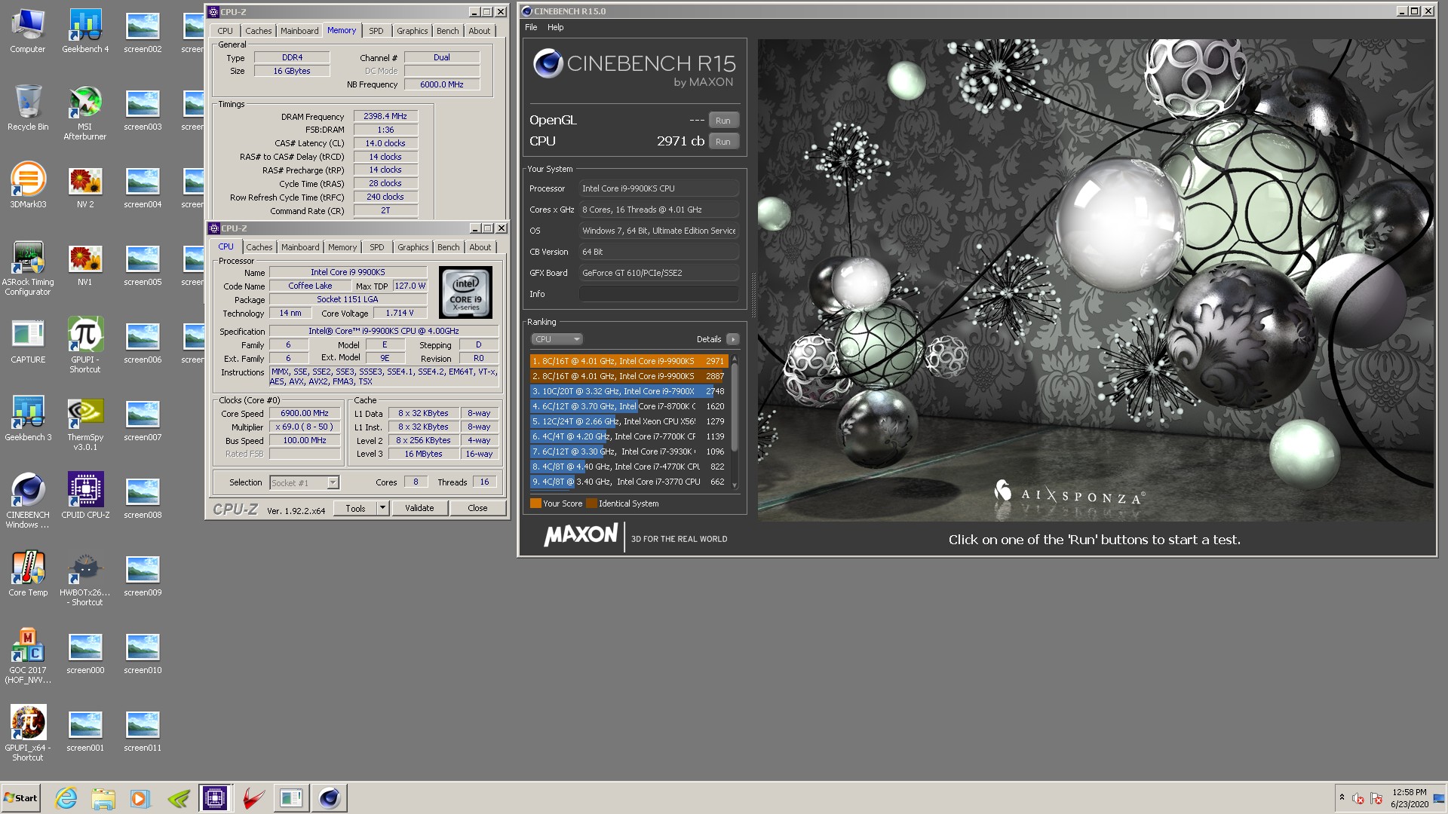Viewport: 1448px width, 814px height.
Task: Click the Multiplier x 69.0 value
Action: tap(305, 427)
